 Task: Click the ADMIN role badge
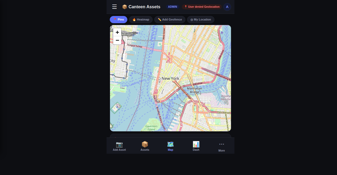tap(172, 7)
